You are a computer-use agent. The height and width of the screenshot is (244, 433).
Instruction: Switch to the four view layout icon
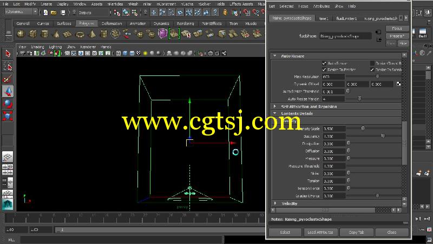pyautogui.click(x=8, y=169)
